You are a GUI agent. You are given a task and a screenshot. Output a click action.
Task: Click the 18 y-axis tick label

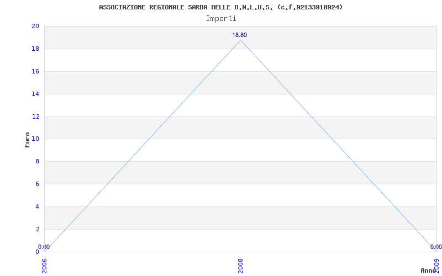[35, 49]
